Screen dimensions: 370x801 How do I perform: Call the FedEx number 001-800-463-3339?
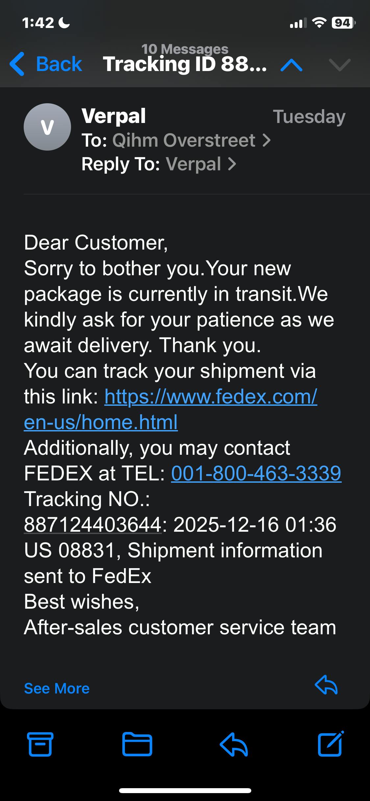[x=256, y=473]
